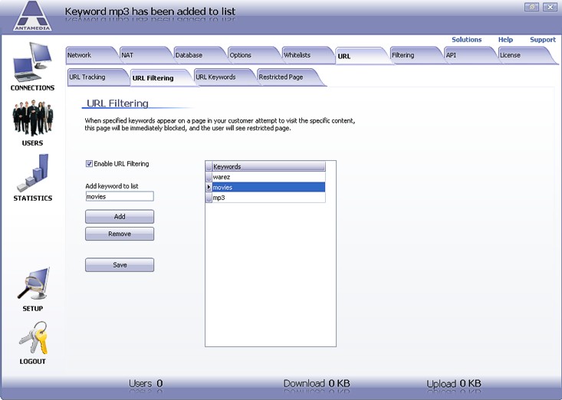562x400 pixels.
Task: Switch to the Network tab
Action: [x=80, y=55]
